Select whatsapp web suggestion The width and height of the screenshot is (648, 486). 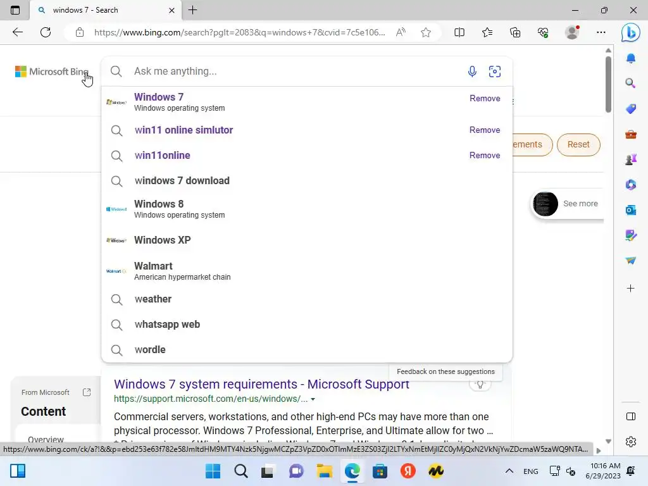tap(307, 325)
